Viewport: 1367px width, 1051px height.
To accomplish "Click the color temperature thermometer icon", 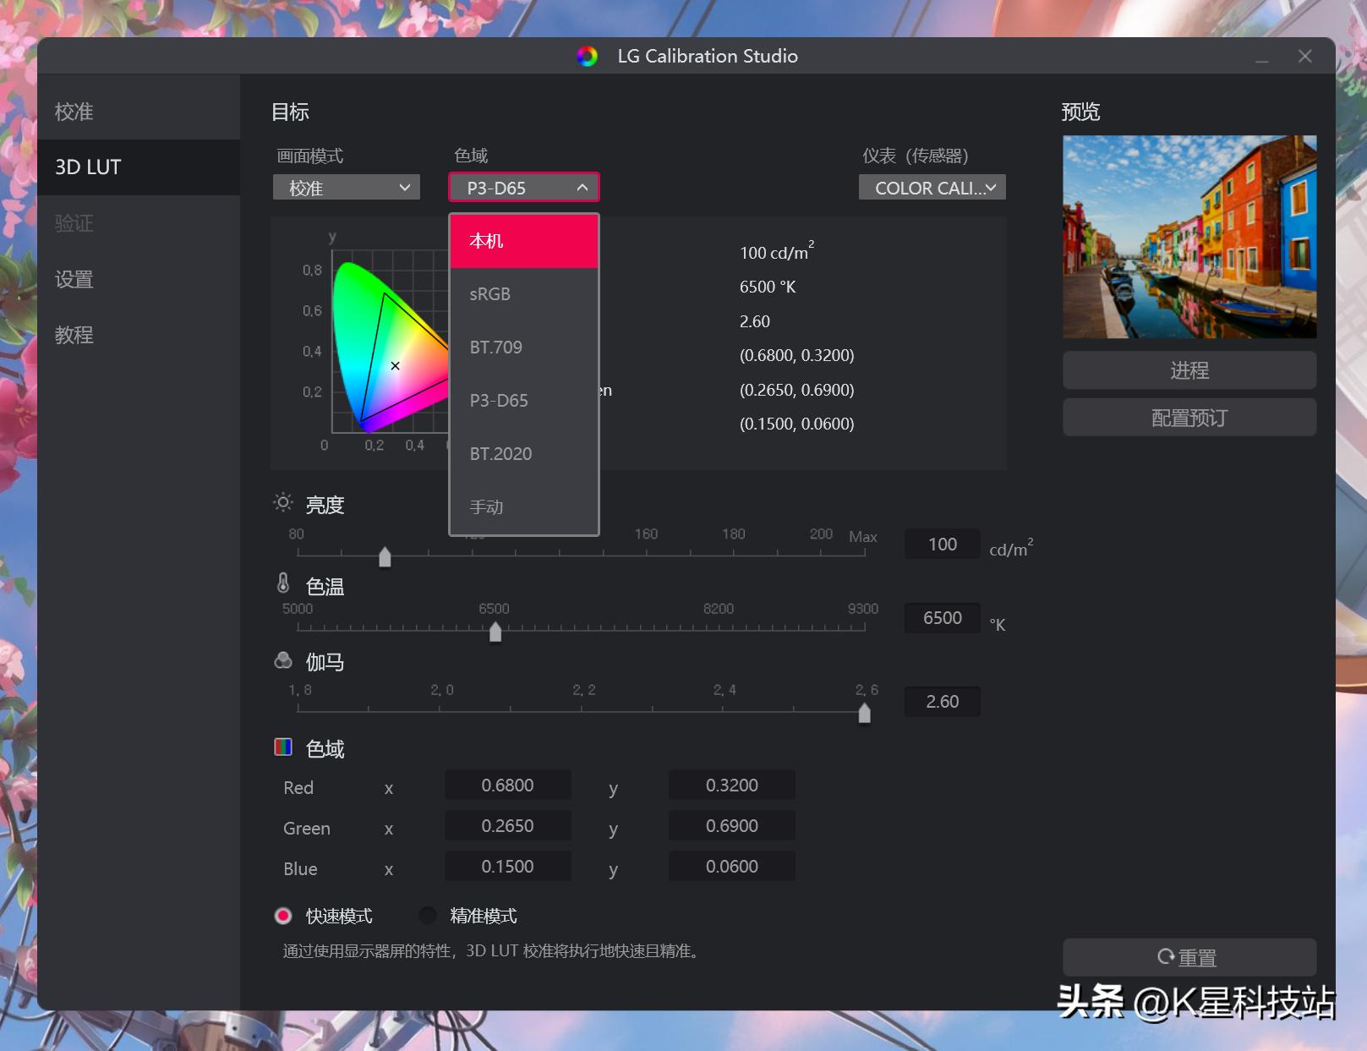I will pyautogui.click(x=283, y=583).
